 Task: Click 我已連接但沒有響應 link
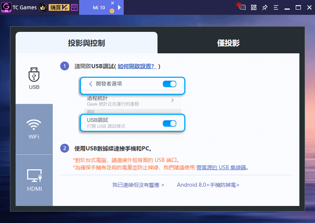click(138, 185)
